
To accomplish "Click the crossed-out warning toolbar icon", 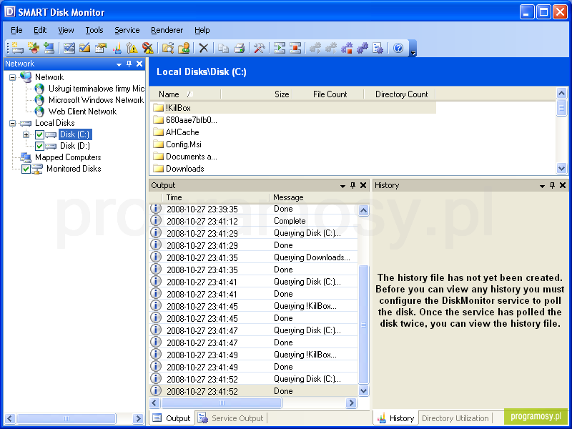I will pos(148,48).
